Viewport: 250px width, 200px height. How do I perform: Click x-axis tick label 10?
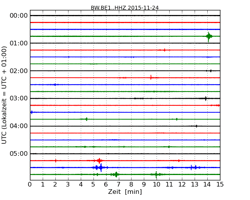157,185
